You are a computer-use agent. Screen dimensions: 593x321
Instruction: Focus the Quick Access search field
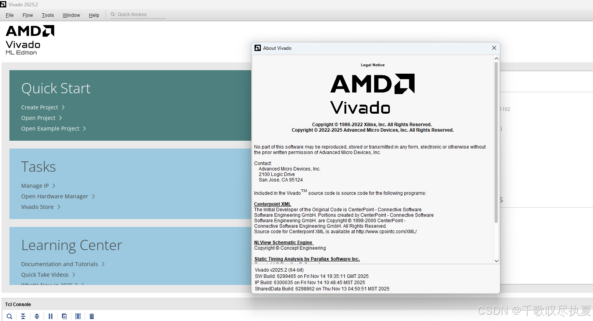[138, 15]
